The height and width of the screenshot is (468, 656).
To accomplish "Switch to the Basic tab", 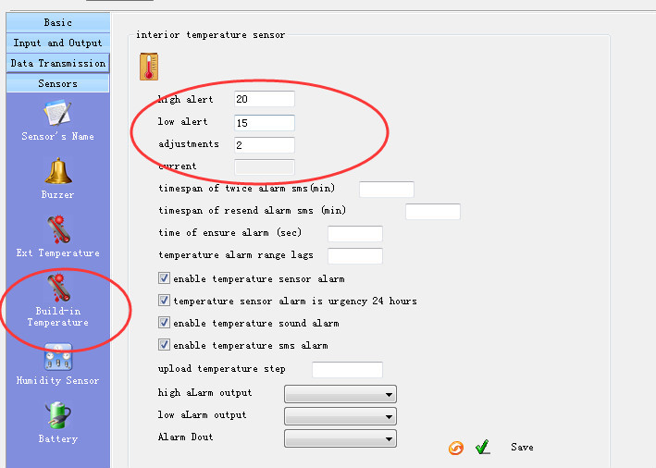I will tap(57, 22).
